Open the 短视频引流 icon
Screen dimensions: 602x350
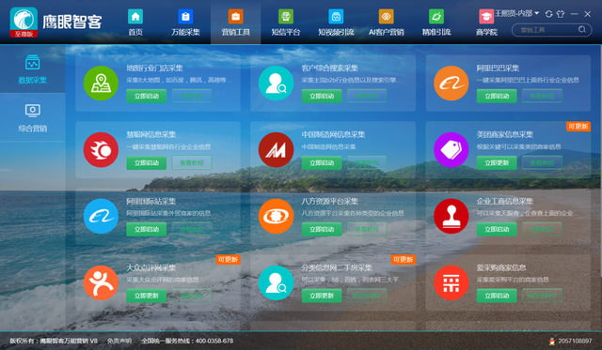click(x=336, y=17)
